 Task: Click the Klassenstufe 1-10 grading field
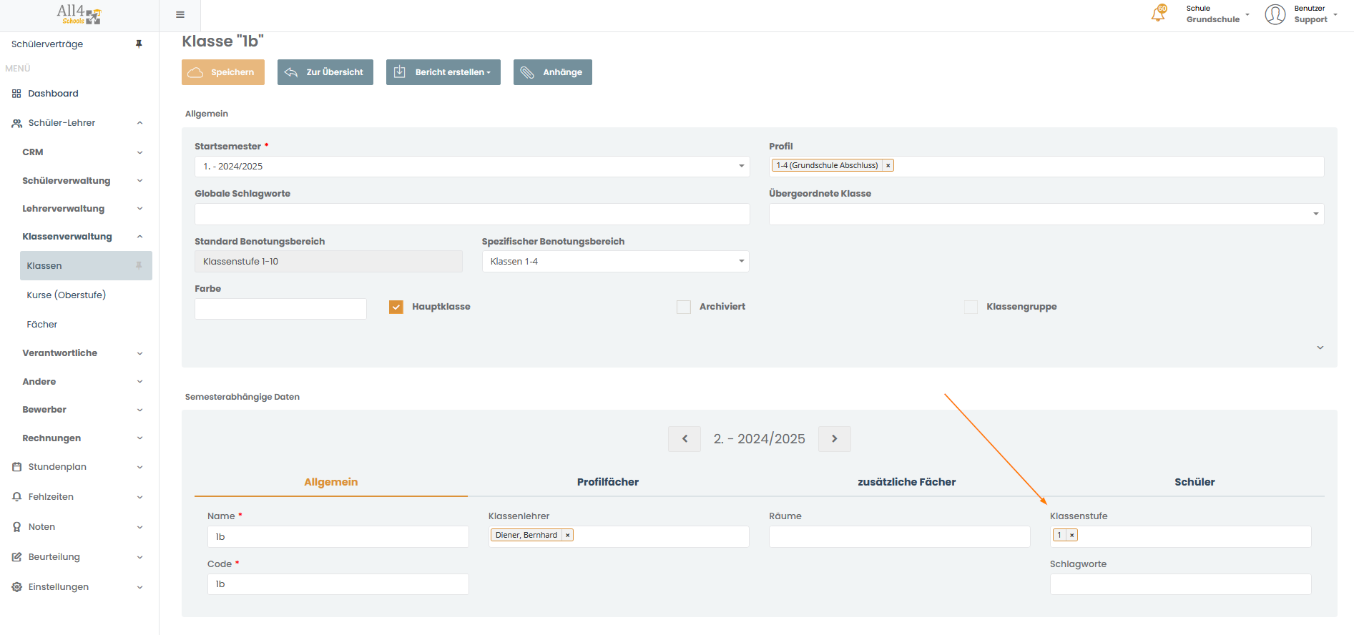(x=328, y=262)
